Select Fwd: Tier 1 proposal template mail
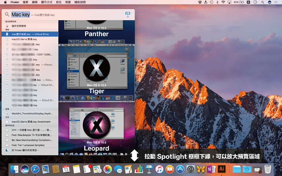 click(30, 145)
